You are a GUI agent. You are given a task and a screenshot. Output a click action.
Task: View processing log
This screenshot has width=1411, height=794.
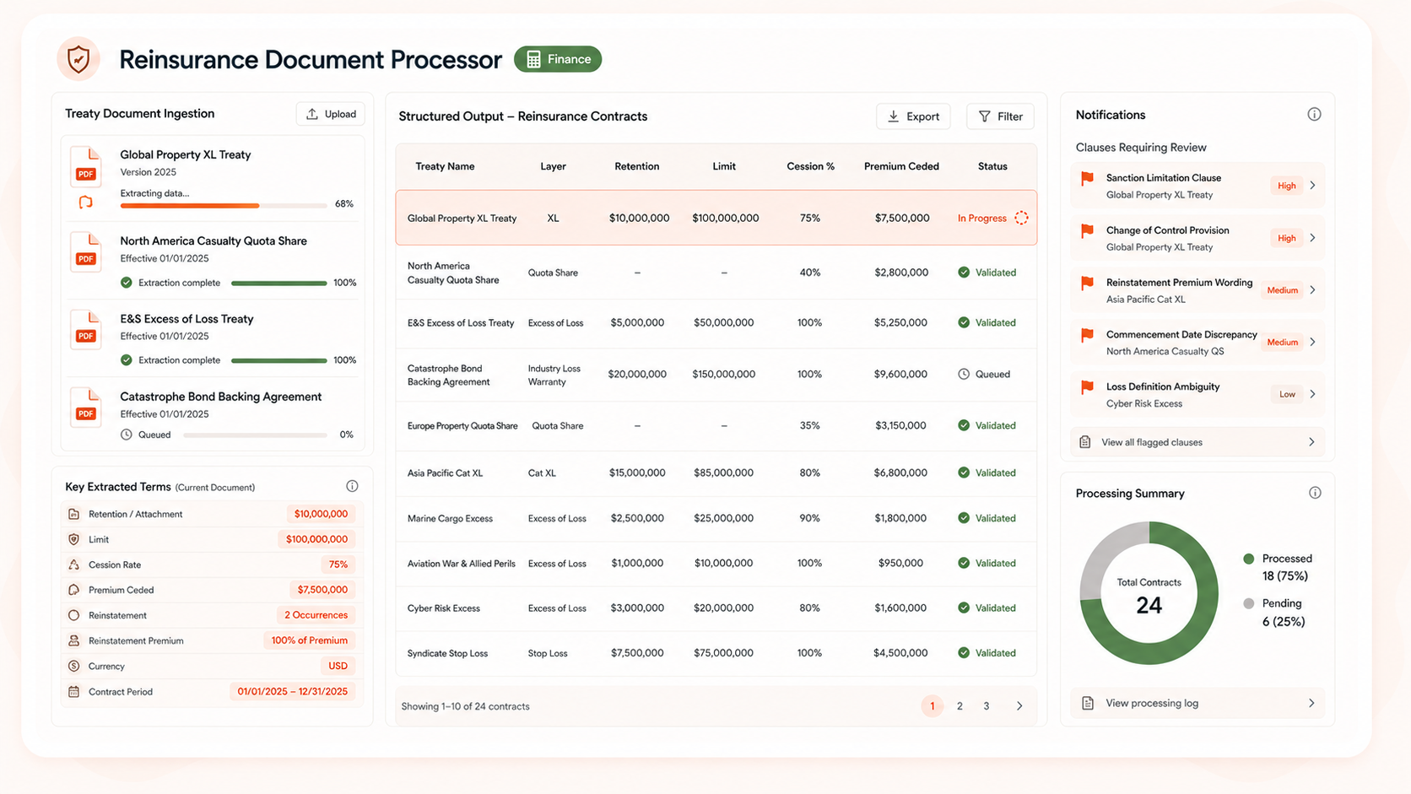click(1197, 703)
